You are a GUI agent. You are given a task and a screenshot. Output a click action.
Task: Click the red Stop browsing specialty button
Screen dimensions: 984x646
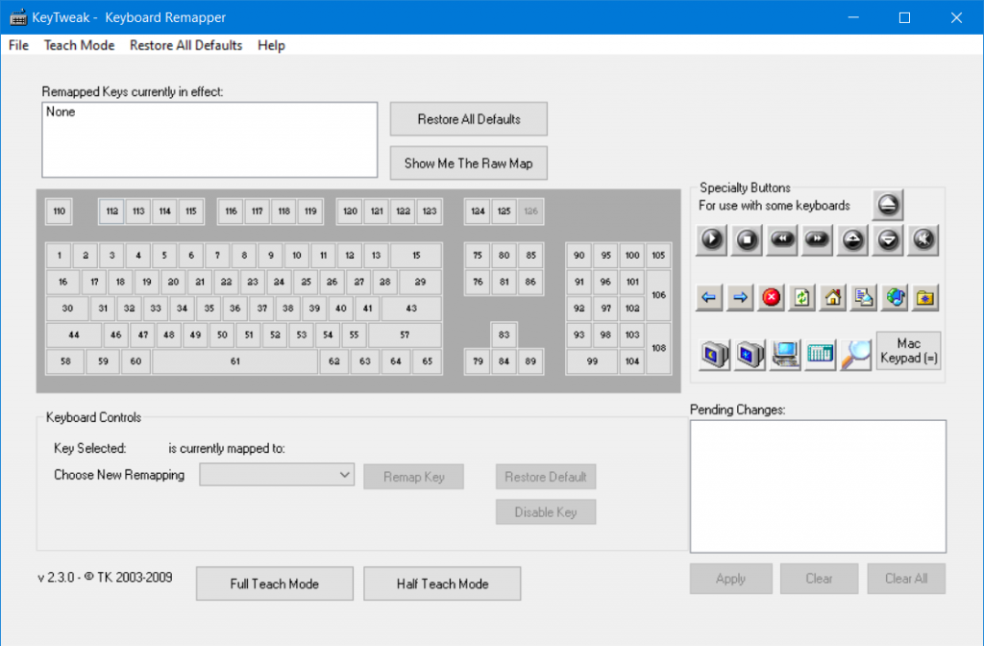[x=771, y=297]
